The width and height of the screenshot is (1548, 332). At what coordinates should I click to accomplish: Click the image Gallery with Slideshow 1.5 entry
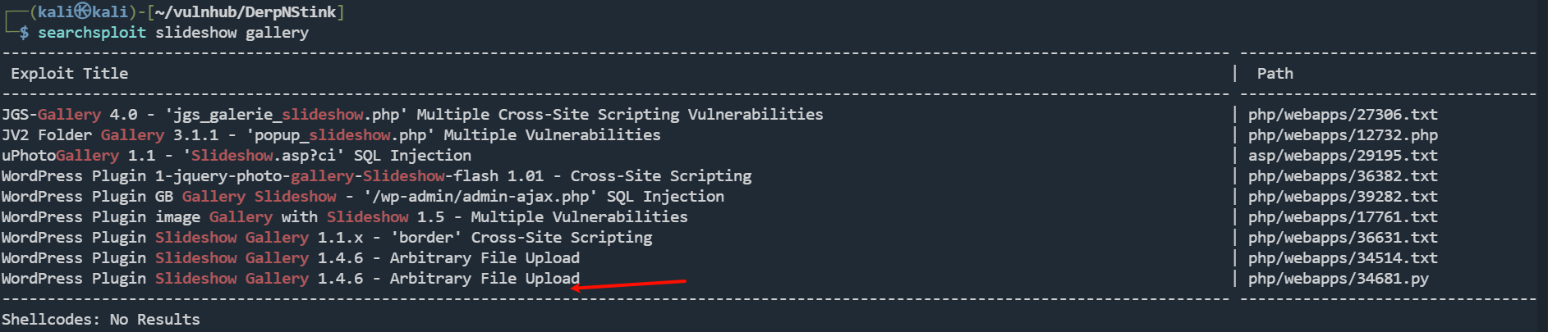tap(345, 217)
